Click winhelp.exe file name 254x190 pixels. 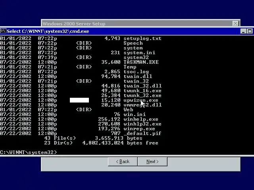(141, 119)
